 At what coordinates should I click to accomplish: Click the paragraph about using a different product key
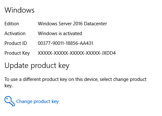tap(75, 82)
